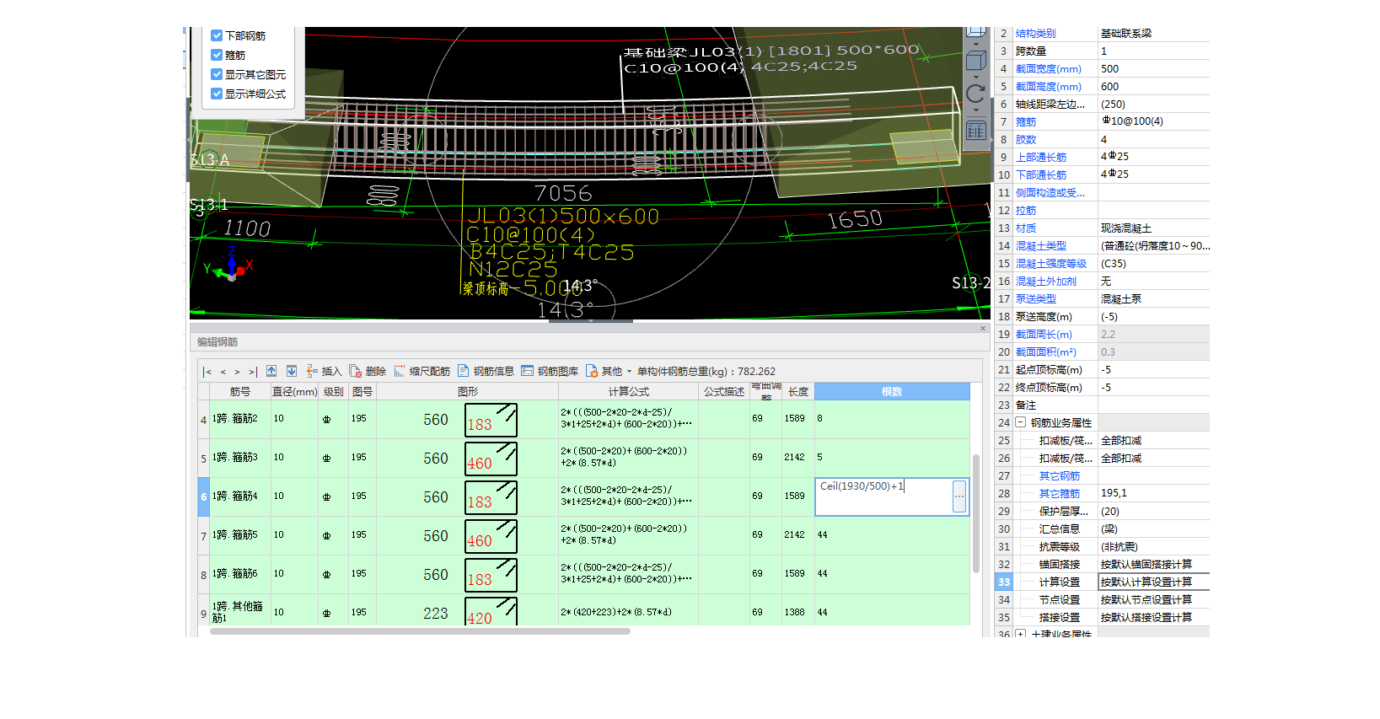Click 删除 to delete the rebar row
This screenshot has width=1380, height=719.
point(368,371)
